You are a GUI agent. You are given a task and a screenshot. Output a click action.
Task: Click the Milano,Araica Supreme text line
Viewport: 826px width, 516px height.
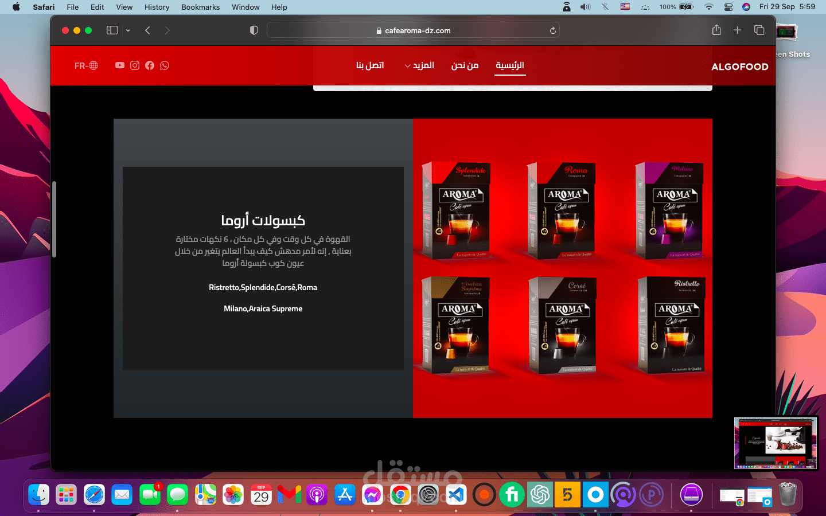coord(263,308)
